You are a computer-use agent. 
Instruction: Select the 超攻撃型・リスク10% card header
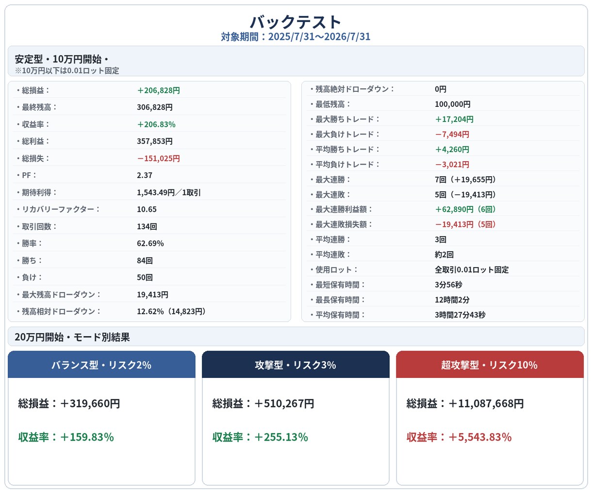pyautogui.click(x=490, y=365)
